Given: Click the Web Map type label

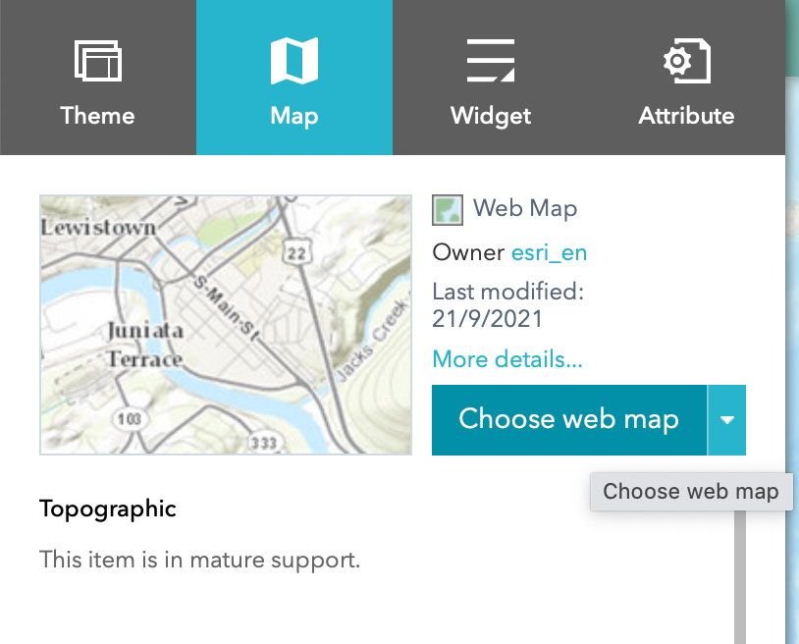Looking at the screenshot, I should click(x=525, y=208).
